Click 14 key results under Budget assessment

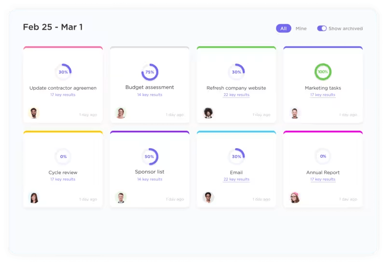coord(150,95)
